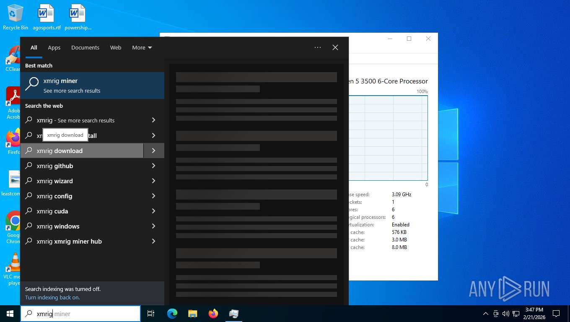
Task: Click the 3.09 GHz speed value in Task Manager
Action: tap(402, 195)
